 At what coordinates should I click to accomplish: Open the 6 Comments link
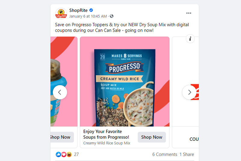pyautogui.click(x=164, y=154)
